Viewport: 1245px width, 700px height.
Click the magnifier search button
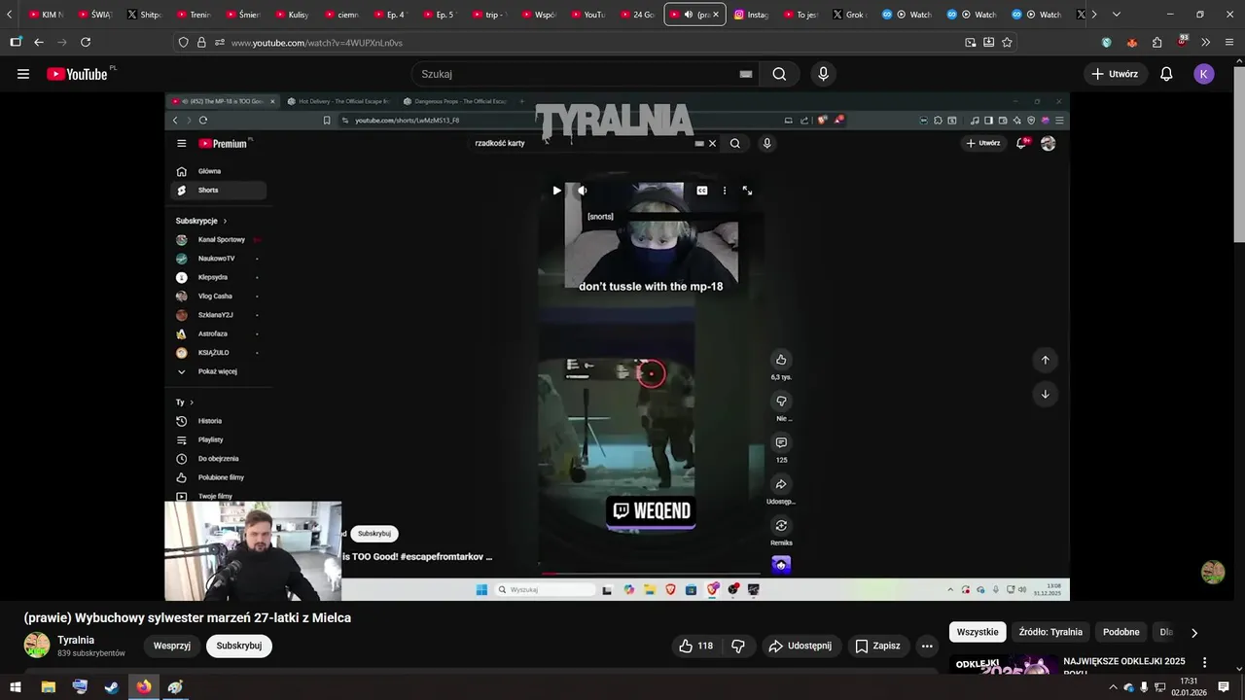[x=779, y=74]
